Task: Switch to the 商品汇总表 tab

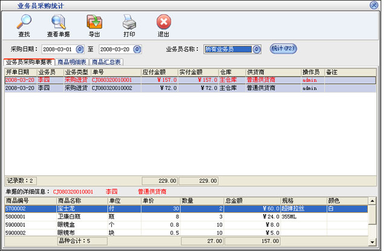Action: coord(106,62)
